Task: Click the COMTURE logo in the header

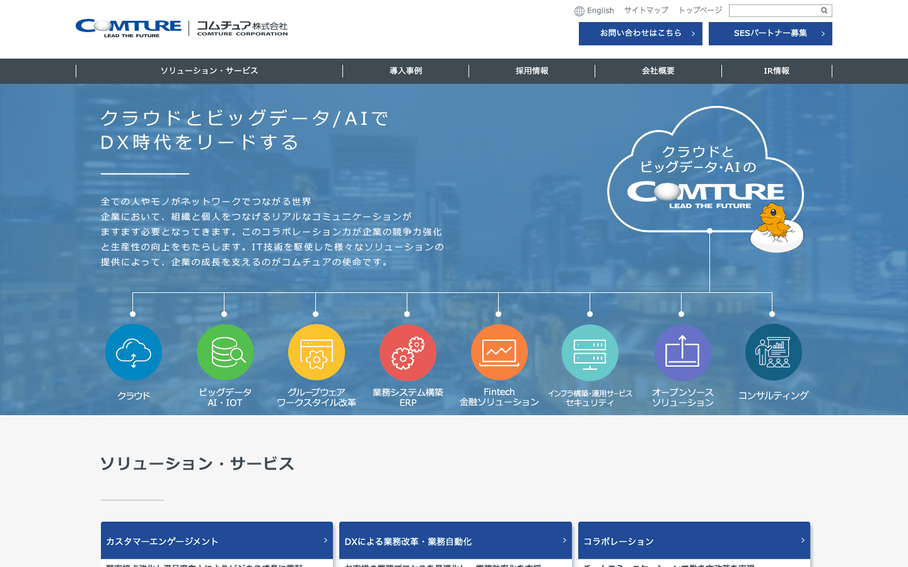Action: (x=129, y=28)
